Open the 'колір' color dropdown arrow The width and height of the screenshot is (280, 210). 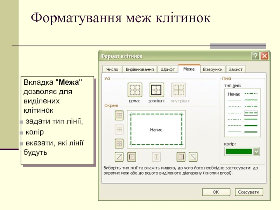(257, 152)
